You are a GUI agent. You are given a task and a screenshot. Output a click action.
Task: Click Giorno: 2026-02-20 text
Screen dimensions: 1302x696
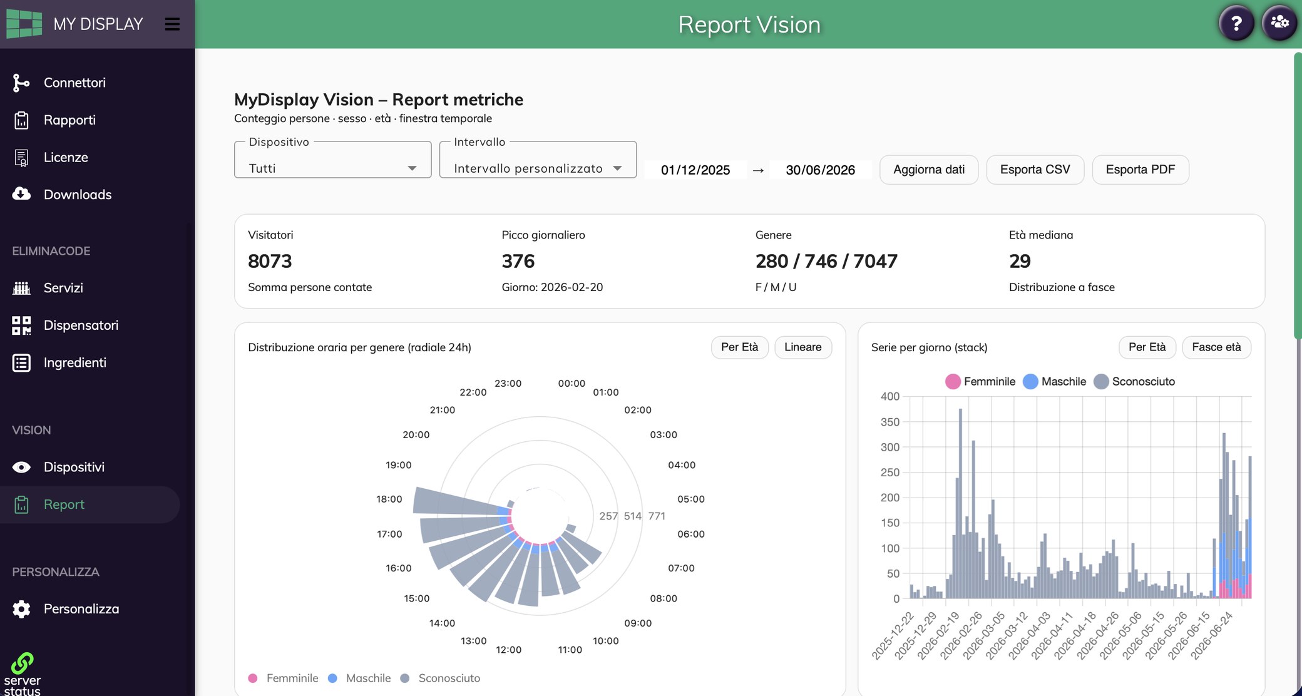pos(552,287)
